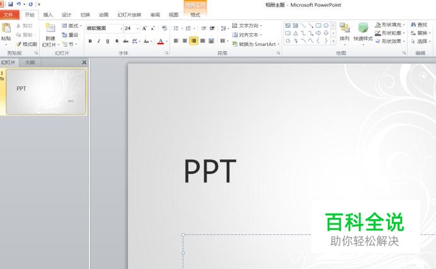Click Reset (重设) slide button
The width and height of the screenshot is (436, 269).
pos(71,35)
